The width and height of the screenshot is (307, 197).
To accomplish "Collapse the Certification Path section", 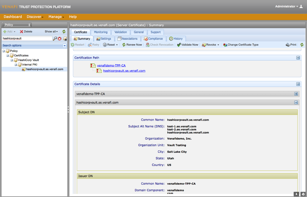I will coord(298,58).
